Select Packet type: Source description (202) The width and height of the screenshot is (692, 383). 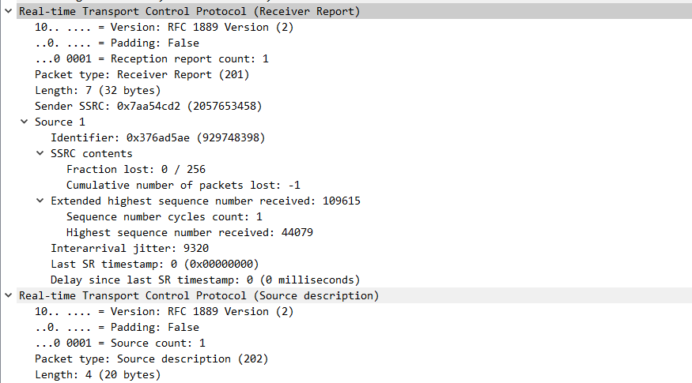pyautogui.click(x=151, y=359)
